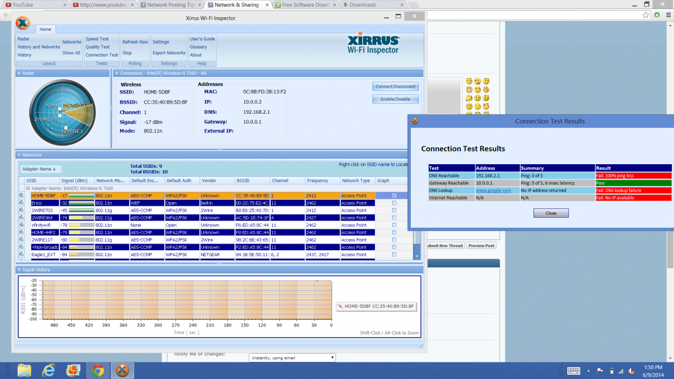The width and height of the screenshot is (674, 379).
Task: Open Chrome from the taskbar
Action: tap(98, 370)
